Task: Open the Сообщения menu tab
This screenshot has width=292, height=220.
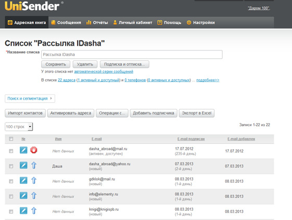Action: [66, 22]
